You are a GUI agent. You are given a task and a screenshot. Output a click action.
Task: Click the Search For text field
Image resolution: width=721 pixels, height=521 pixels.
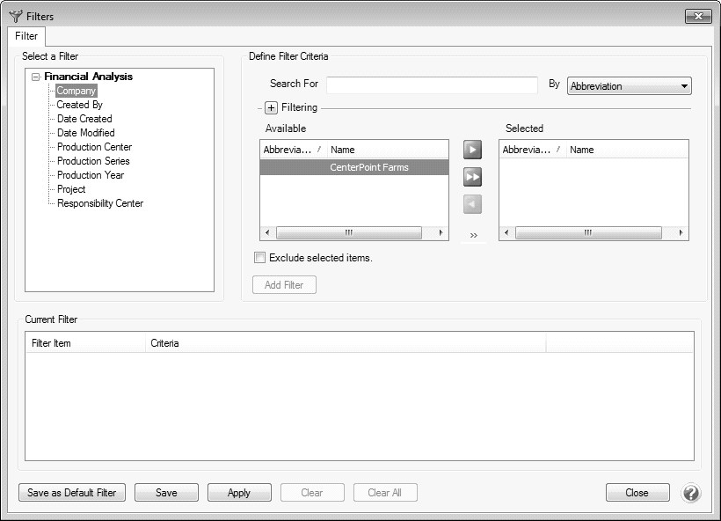432,84
